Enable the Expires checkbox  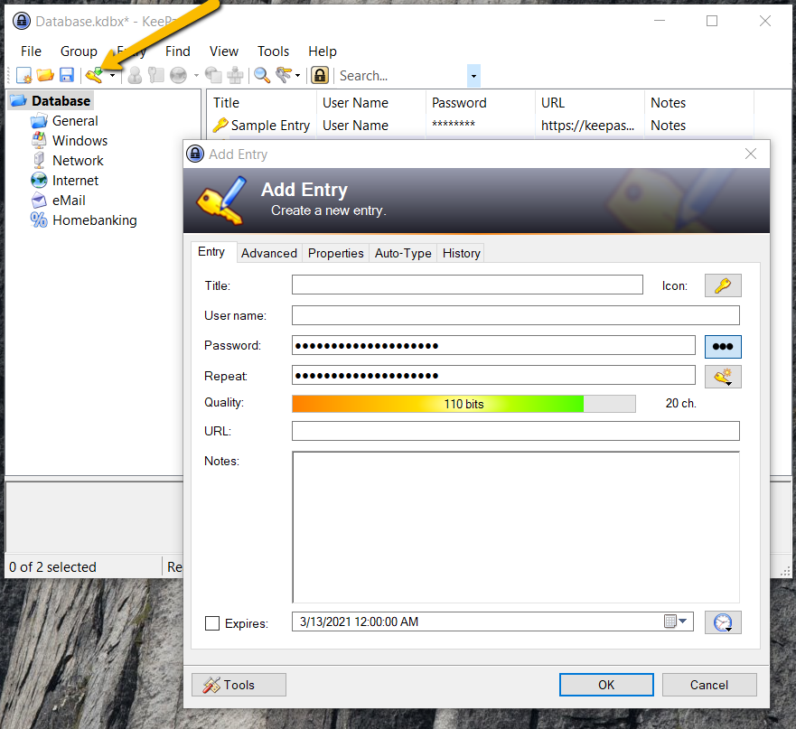tap(211, 622)
